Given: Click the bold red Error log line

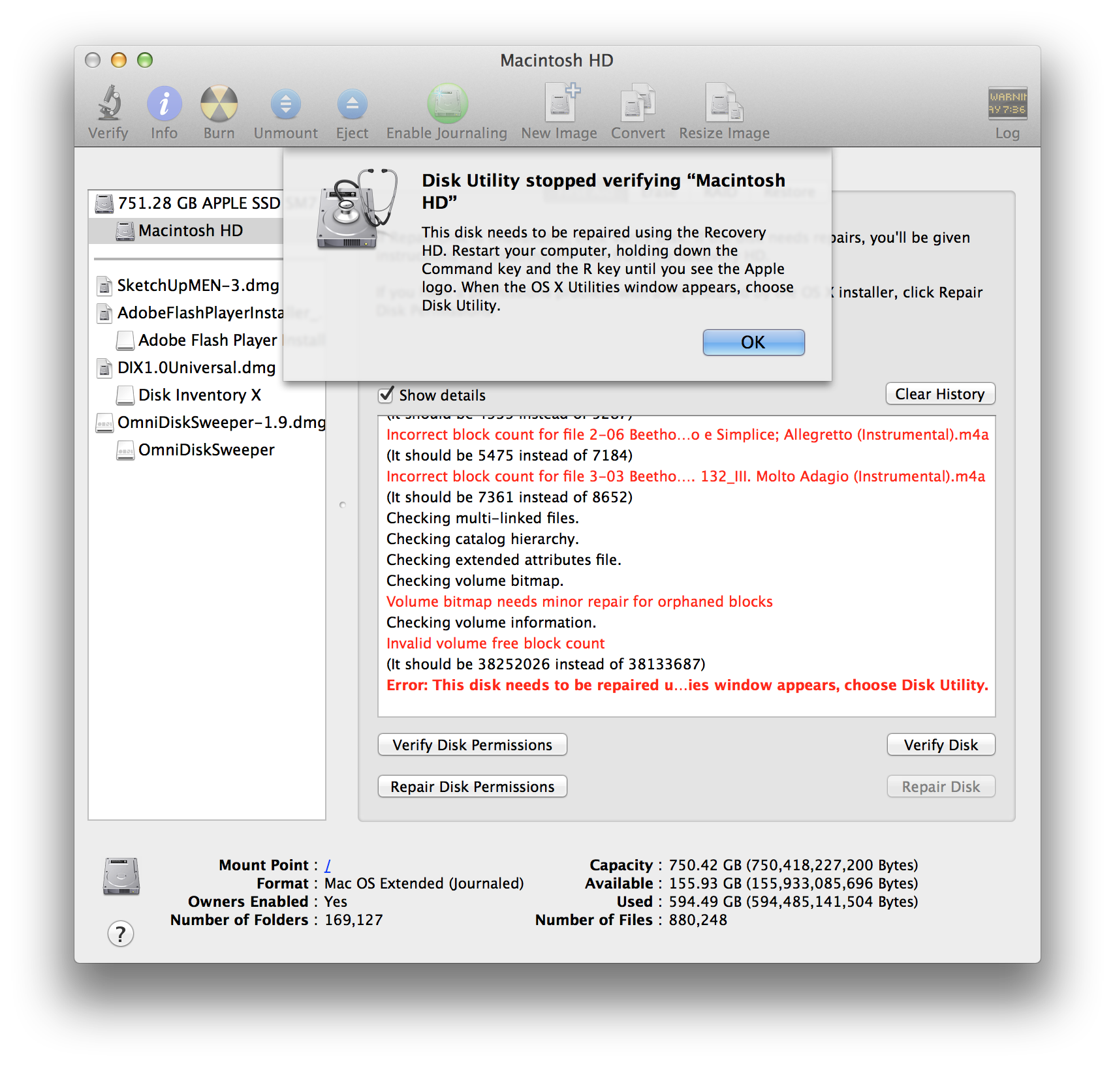Looking at the screenshot, I should click(687, 685).
